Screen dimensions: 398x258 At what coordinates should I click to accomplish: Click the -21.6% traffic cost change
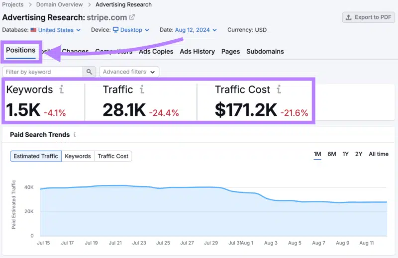(x=294, y=113)
